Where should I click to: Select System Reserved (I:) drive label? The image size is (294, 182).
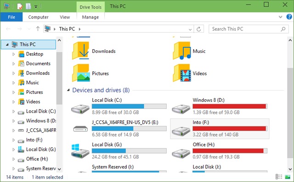click(113, 167)
